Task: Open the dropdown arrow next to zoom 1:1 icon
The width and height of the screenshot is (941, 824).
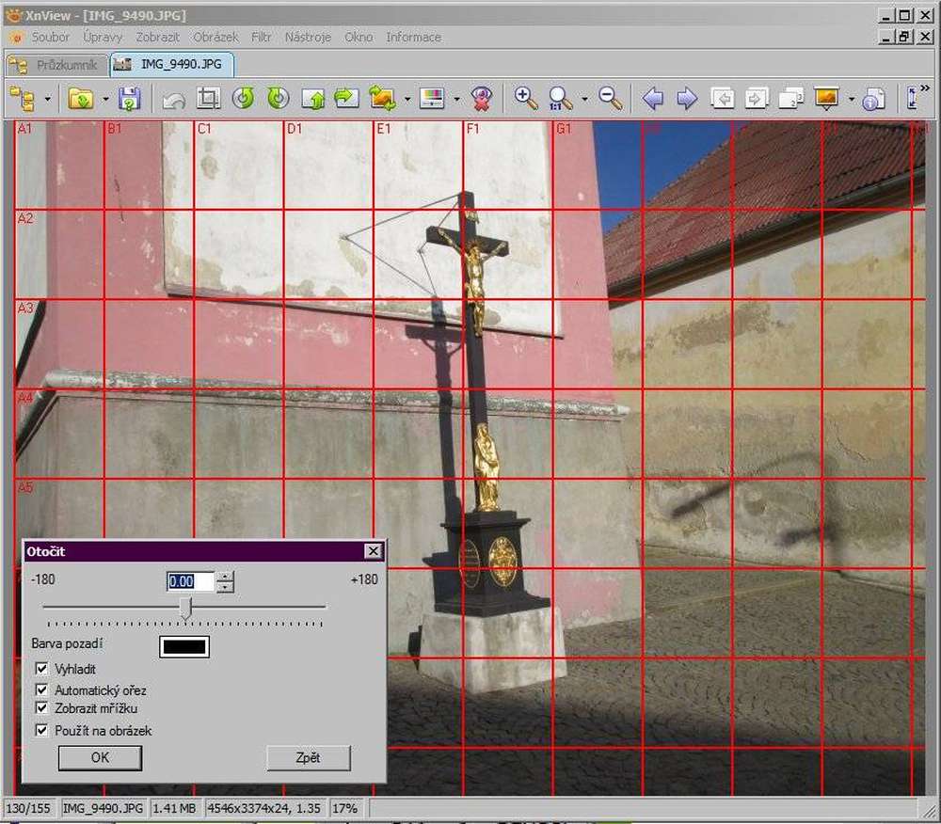Action: click(x=584, y=99)
